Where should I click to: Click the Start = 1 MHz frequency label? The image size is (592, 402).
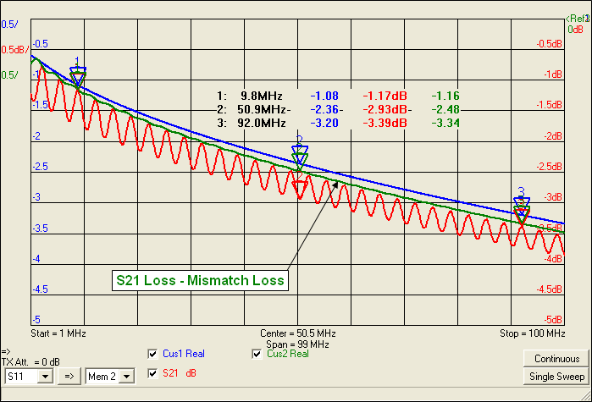click(x=58, y=334)
